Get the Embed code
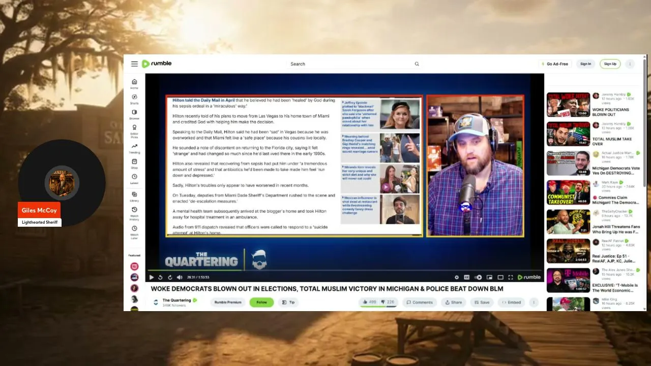 click(x=512, y=302)
